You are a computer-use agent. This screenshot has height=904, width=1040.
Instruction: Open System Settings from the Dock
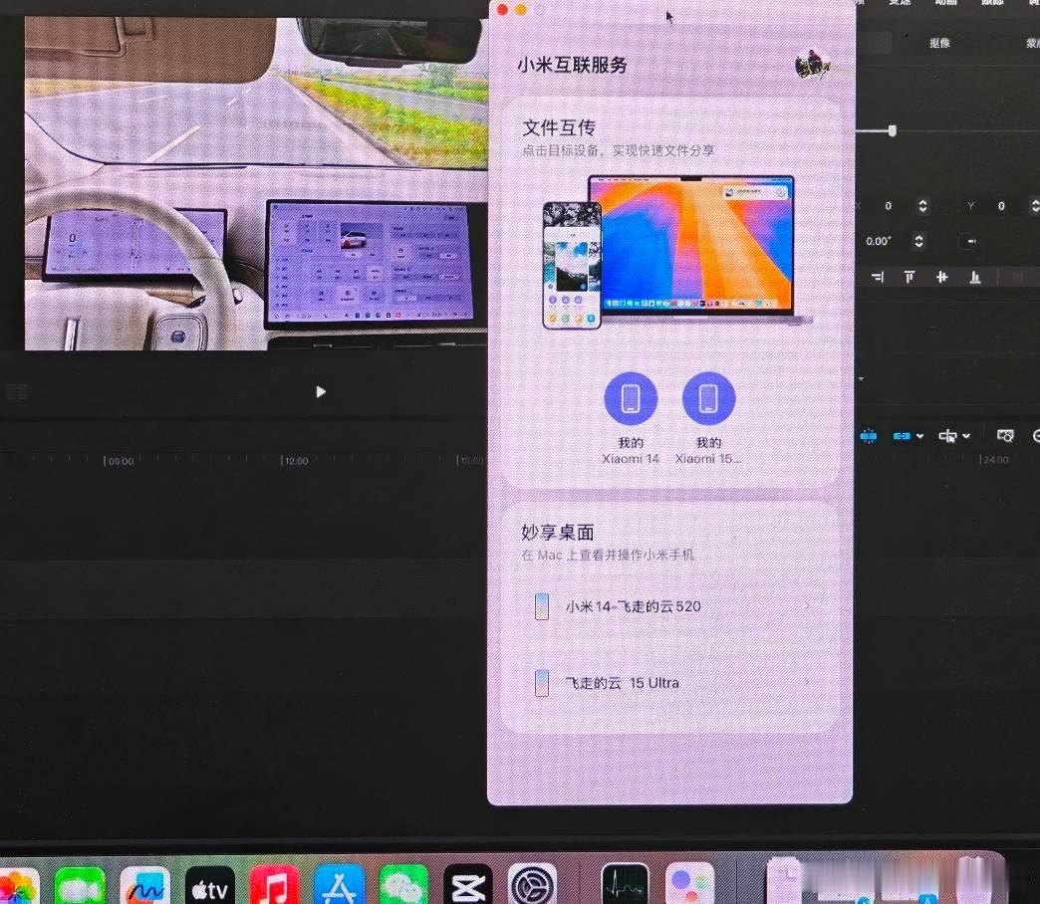click(x=533, y=885)
